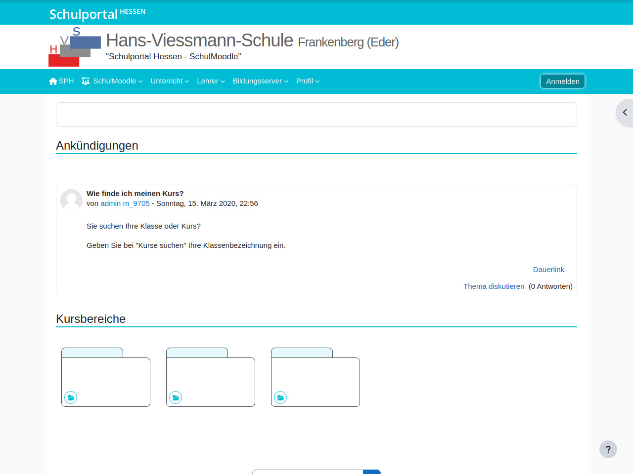Open the first course category folder icon

pos(71,397)
